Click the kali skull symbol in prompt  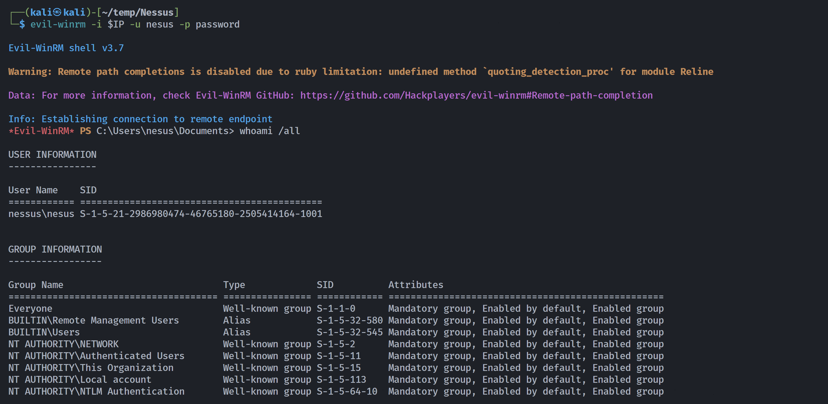pos(58,13)
